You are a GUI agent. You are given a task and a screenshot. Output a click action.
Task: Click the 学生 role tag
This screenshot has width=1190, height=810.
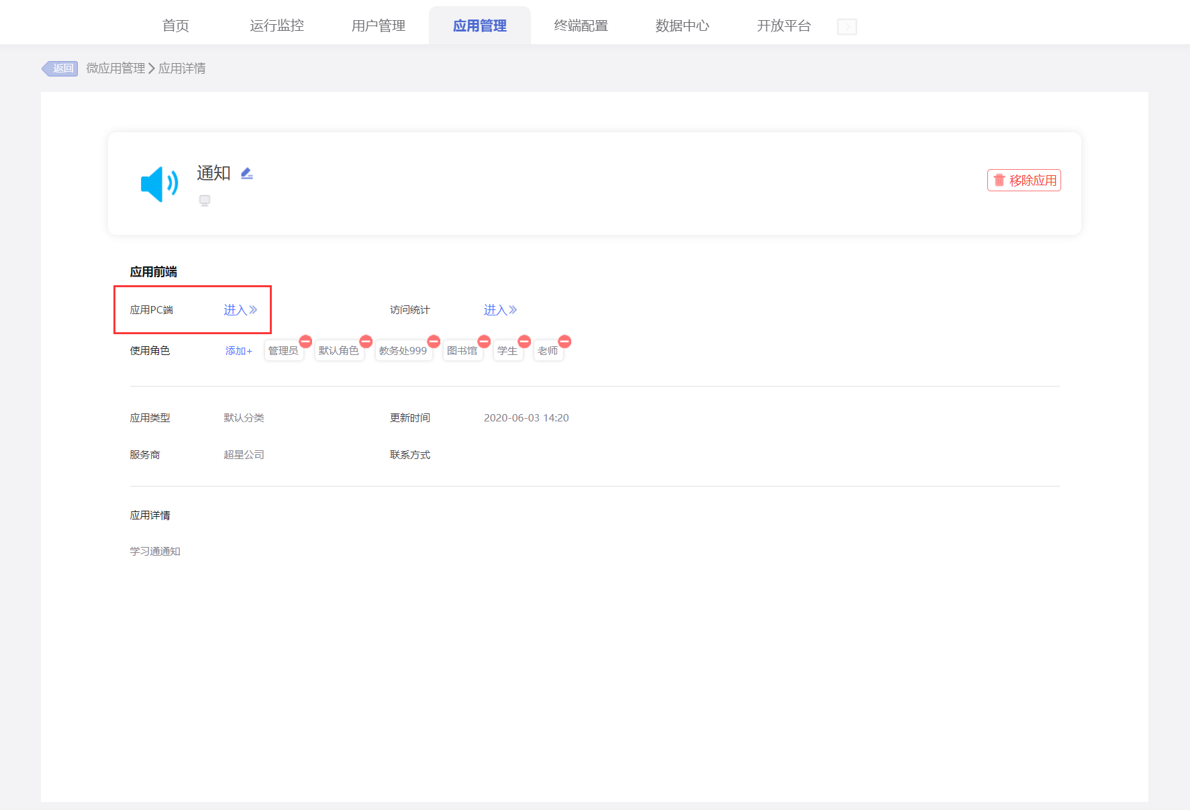pos(507,351)
